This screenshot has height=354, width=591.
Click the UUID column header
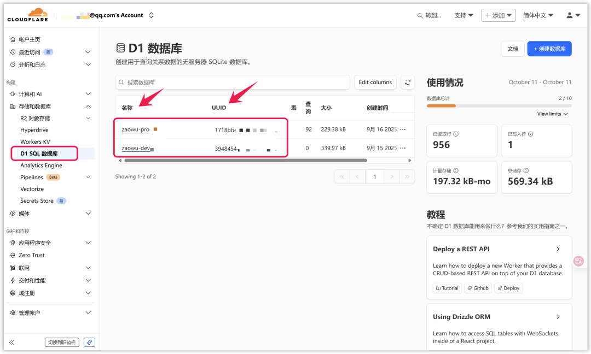[219, 108]
